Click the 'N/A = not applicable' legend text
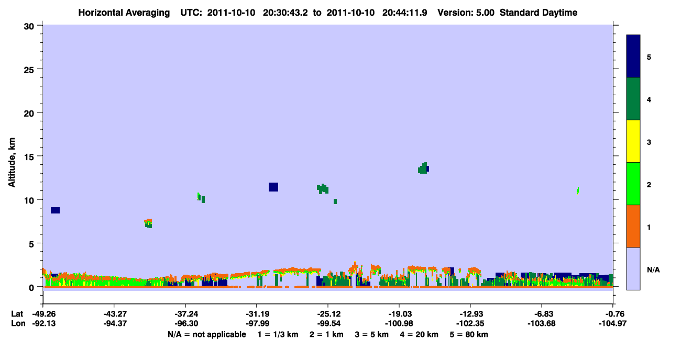This screenshot has height=349, width=681. [x=206, y=334]
